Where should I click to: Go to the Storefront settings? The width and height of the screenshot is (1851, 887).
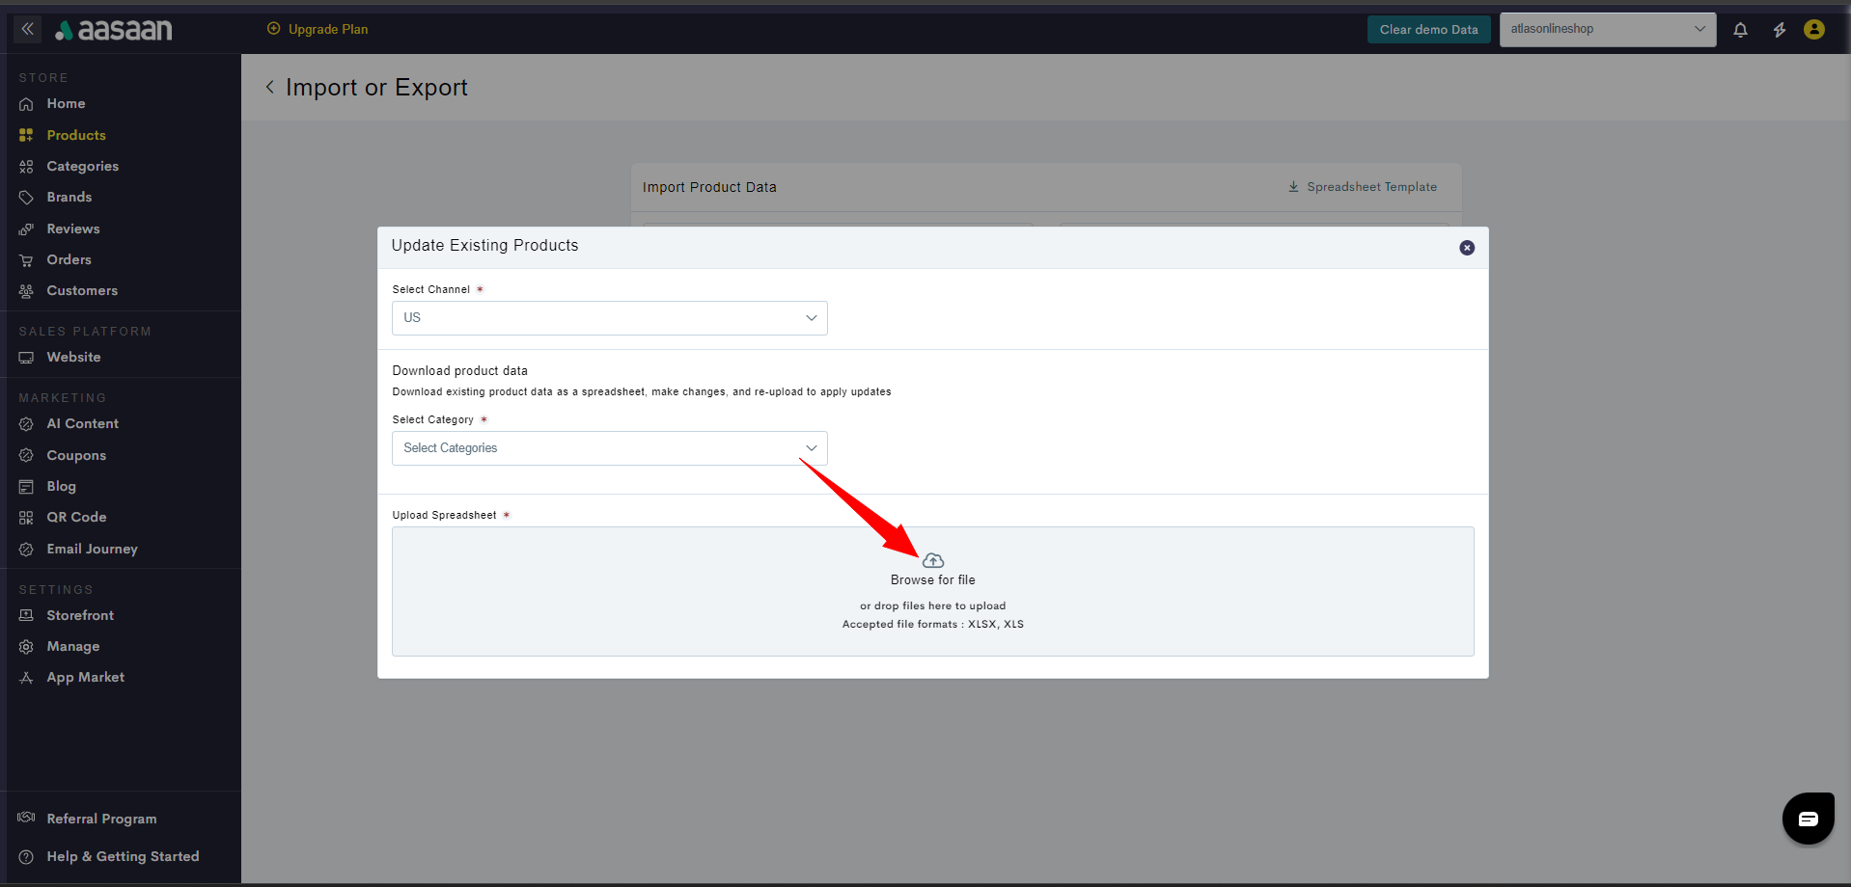click(x=80, y=615)
